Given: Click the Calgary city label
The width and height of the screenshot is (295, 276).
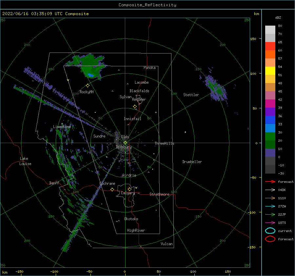Looking at the screenshot, I should [128, 193].
